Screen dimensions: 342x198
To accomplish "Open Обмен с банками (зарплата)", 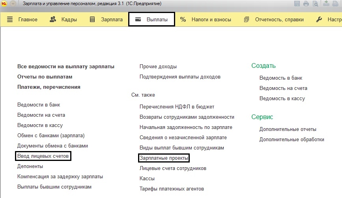I will [51, 136].
